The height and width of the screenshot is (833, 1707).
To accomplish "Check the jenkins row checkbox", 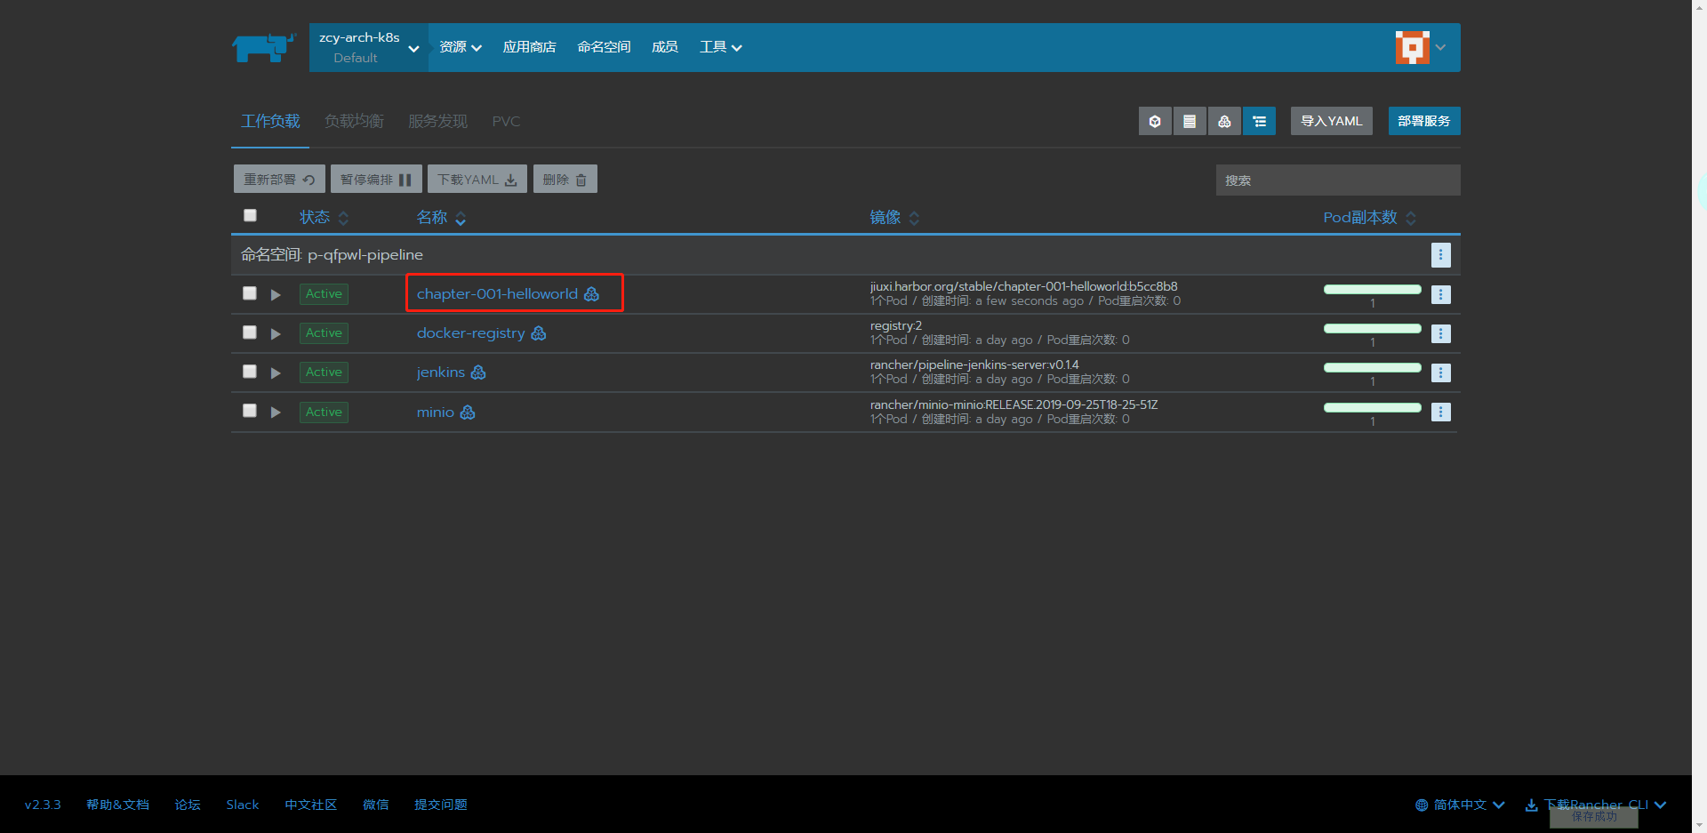I will click(x=250, y=371).
